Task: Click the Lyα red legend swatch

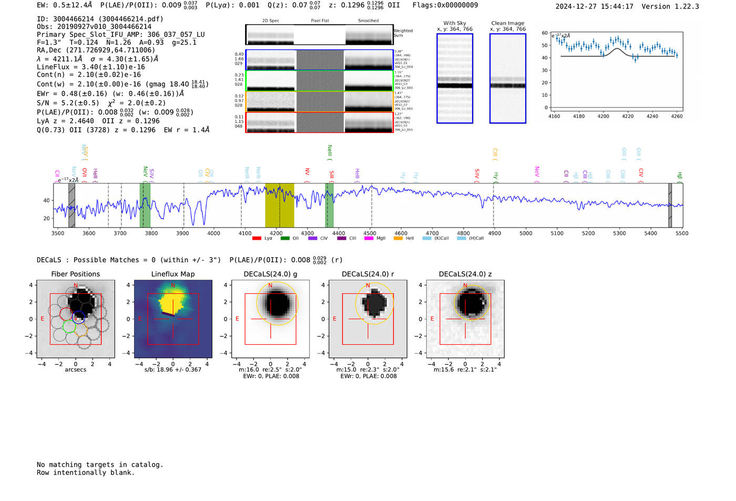Action: tap(257, 238)
